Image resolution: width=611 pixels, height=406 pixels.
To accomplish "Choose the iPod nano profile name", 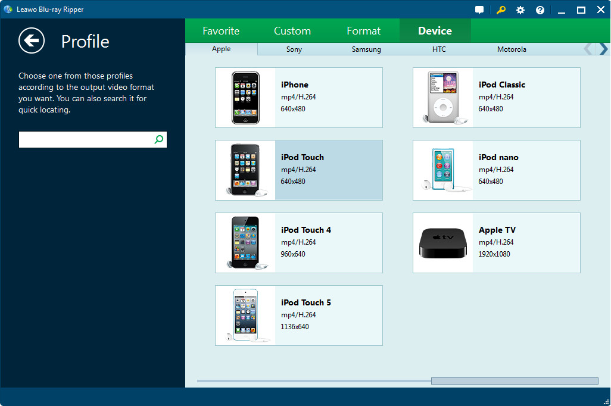I will pyautogui.click(x=498, y=157).
